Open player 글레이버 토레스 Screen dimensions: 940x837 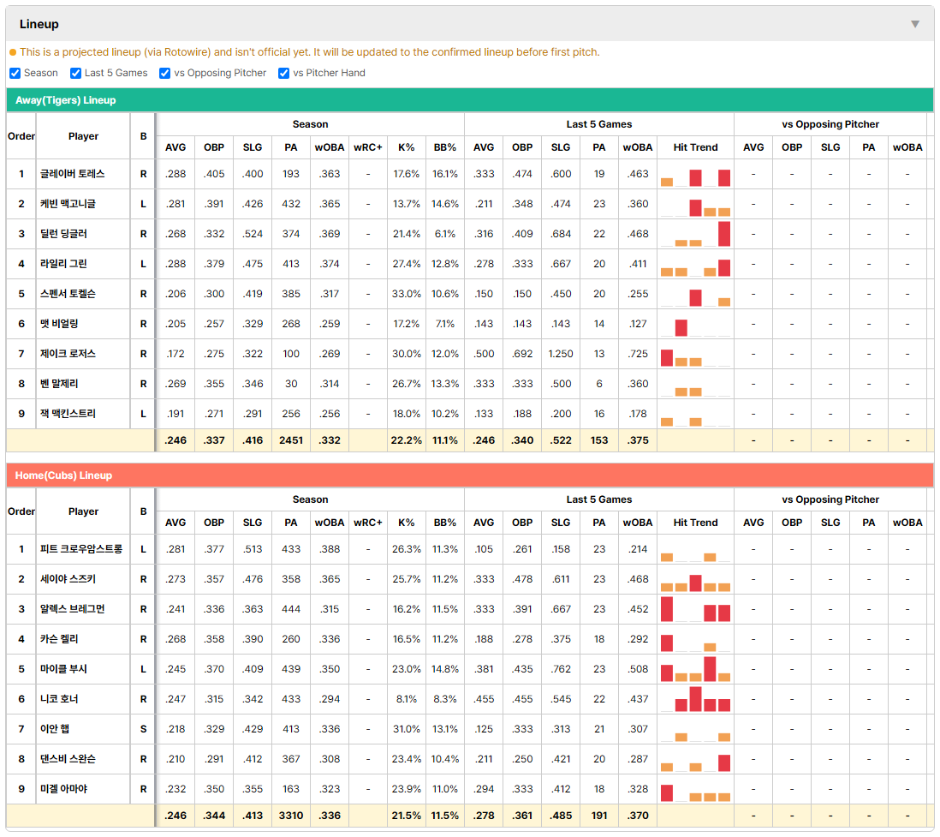[x=73, y=174]
